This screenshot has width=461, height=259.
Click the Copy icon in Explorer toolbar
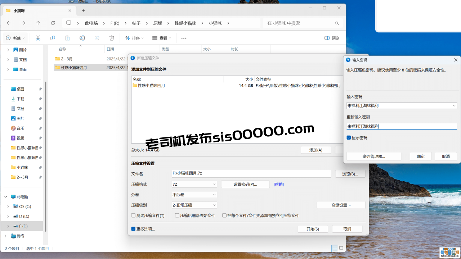tap(53, 38)
